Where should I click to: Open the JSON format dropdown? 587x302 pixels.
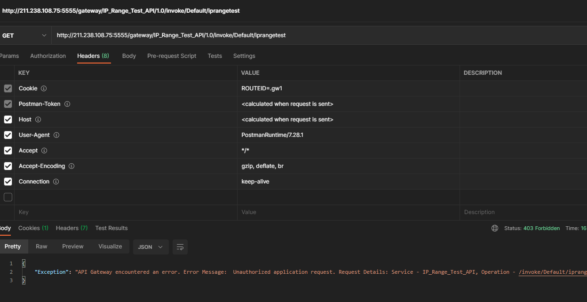pos(151,247)
